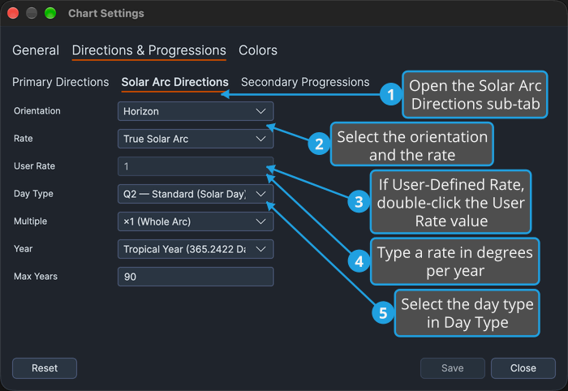Click the Save button
Image resolution: width=568 pixels, height=391 pixels.
(453, 368)
